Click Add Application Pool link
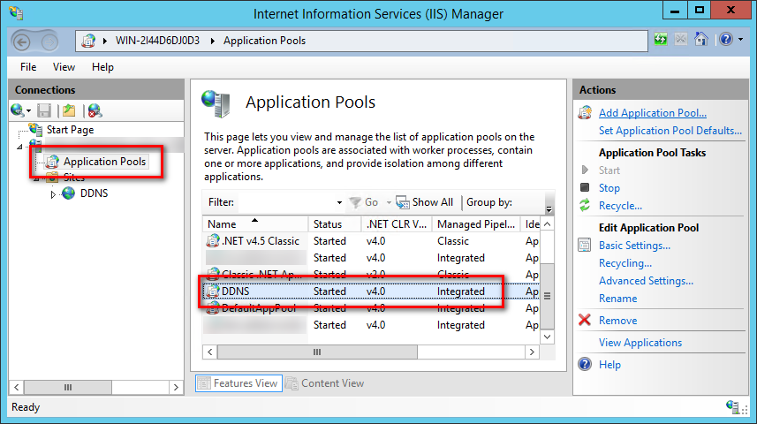 (x=652, y=113)
